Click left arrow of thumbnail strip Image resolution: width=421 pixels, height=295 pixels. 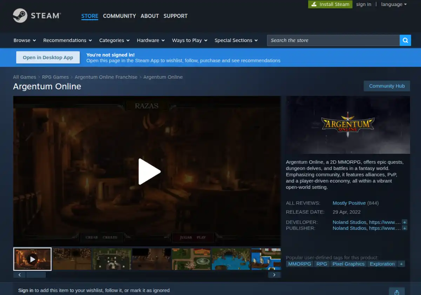click(x=20, y=275)
